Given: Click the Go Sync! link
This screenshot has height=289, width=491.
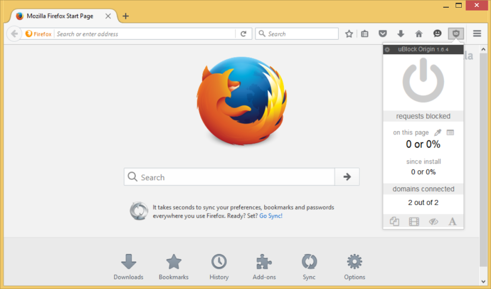Looking at the screenshot, I should 270,216.
